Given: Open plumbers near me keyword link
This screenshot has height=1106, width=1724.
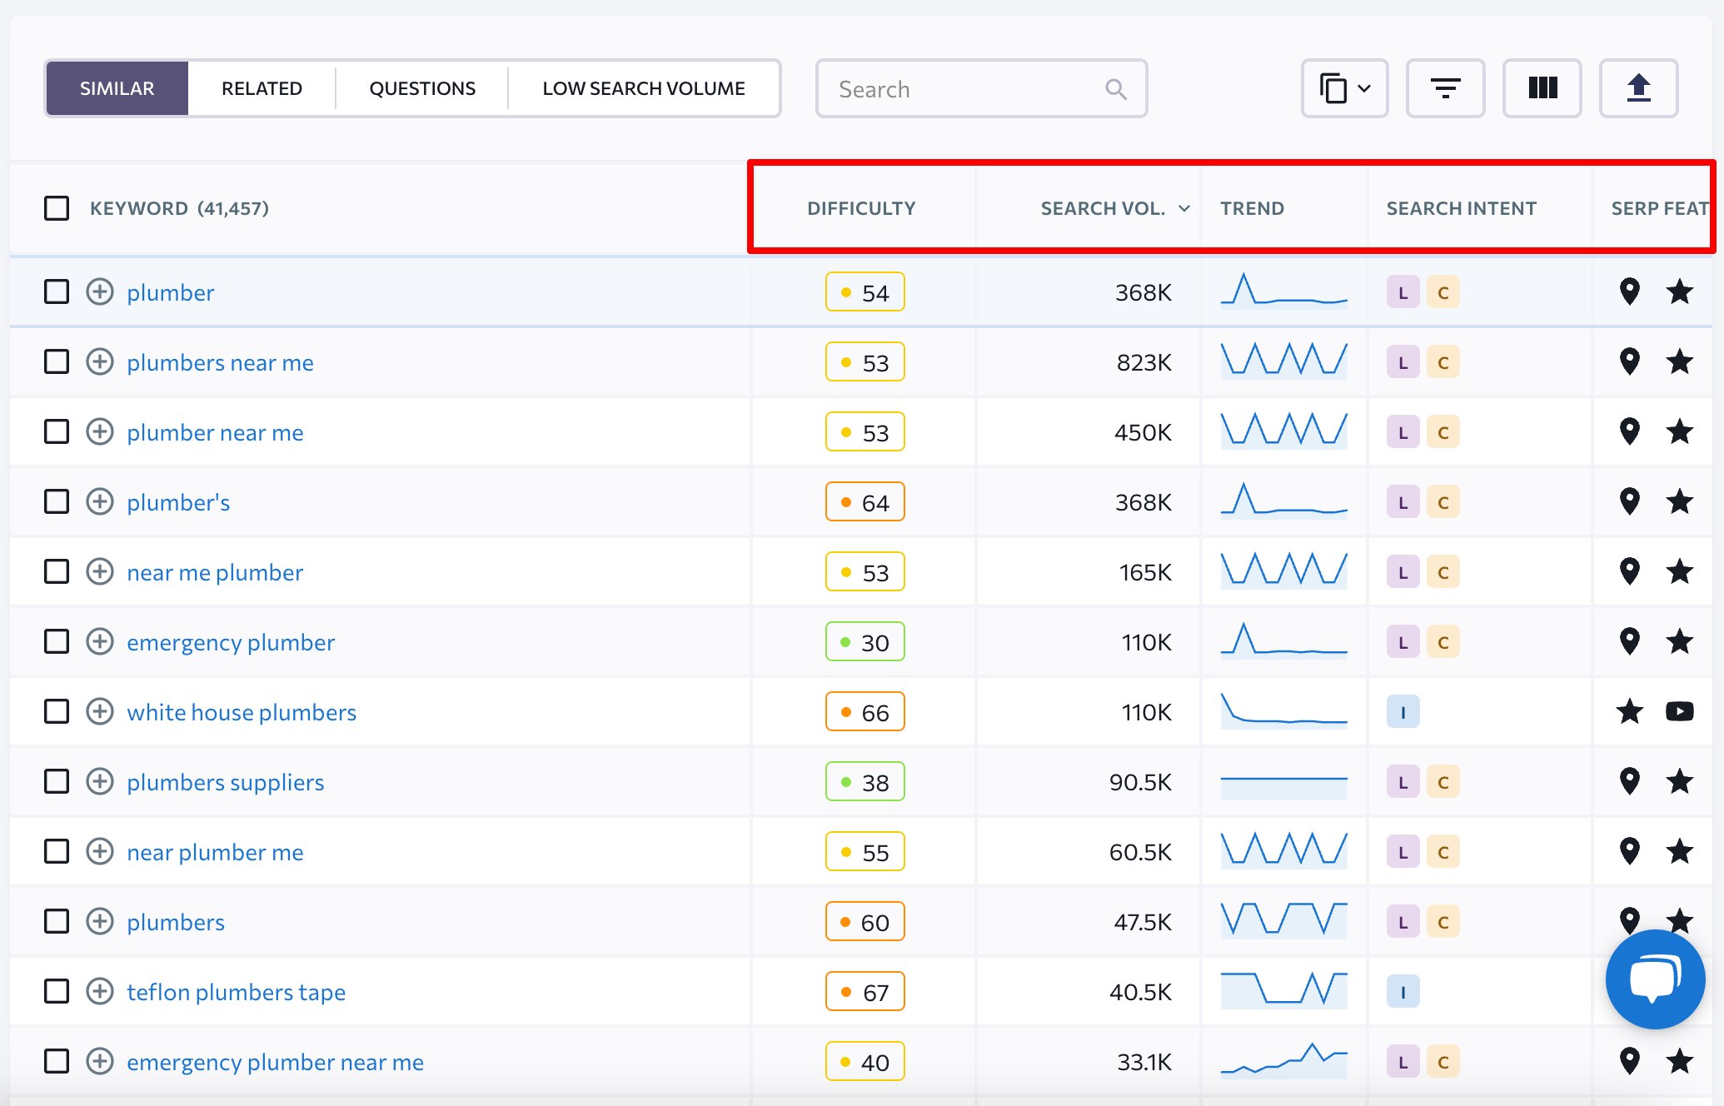Looking at the screenshot, I should point(220,362).
